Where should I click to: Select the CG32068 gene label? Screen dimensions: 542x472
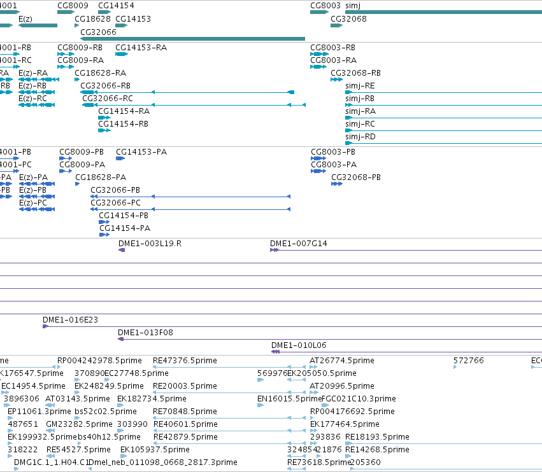coord(348,18)
